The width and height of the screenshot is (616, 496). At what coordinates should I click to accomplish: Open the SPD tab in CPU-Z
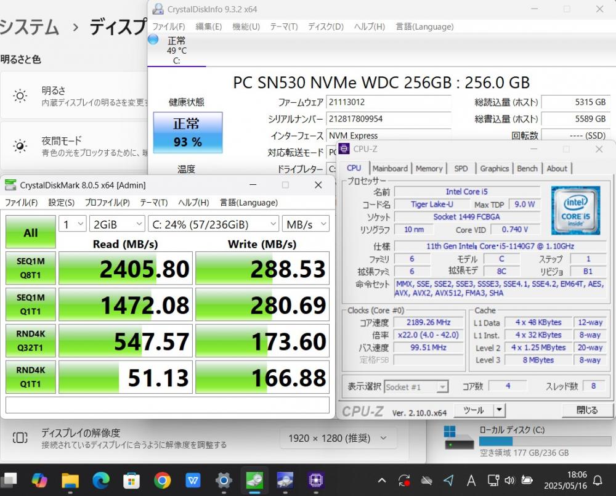pos(461,169)
